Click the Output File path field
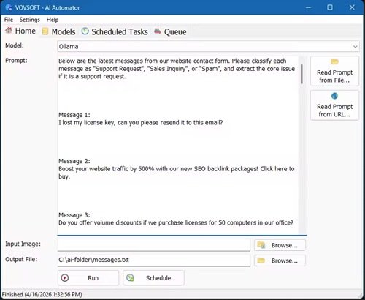The width and height of the screenshot is (365, 300). [x=154, y=260]
